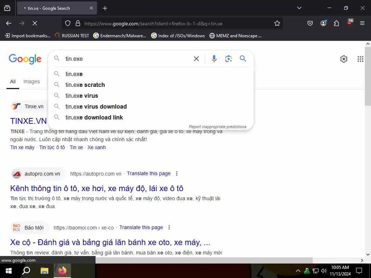Open Kênh thông tin ô tô result
The width and height of the screenshot is (371, 278).
click(x=97, y=188)
